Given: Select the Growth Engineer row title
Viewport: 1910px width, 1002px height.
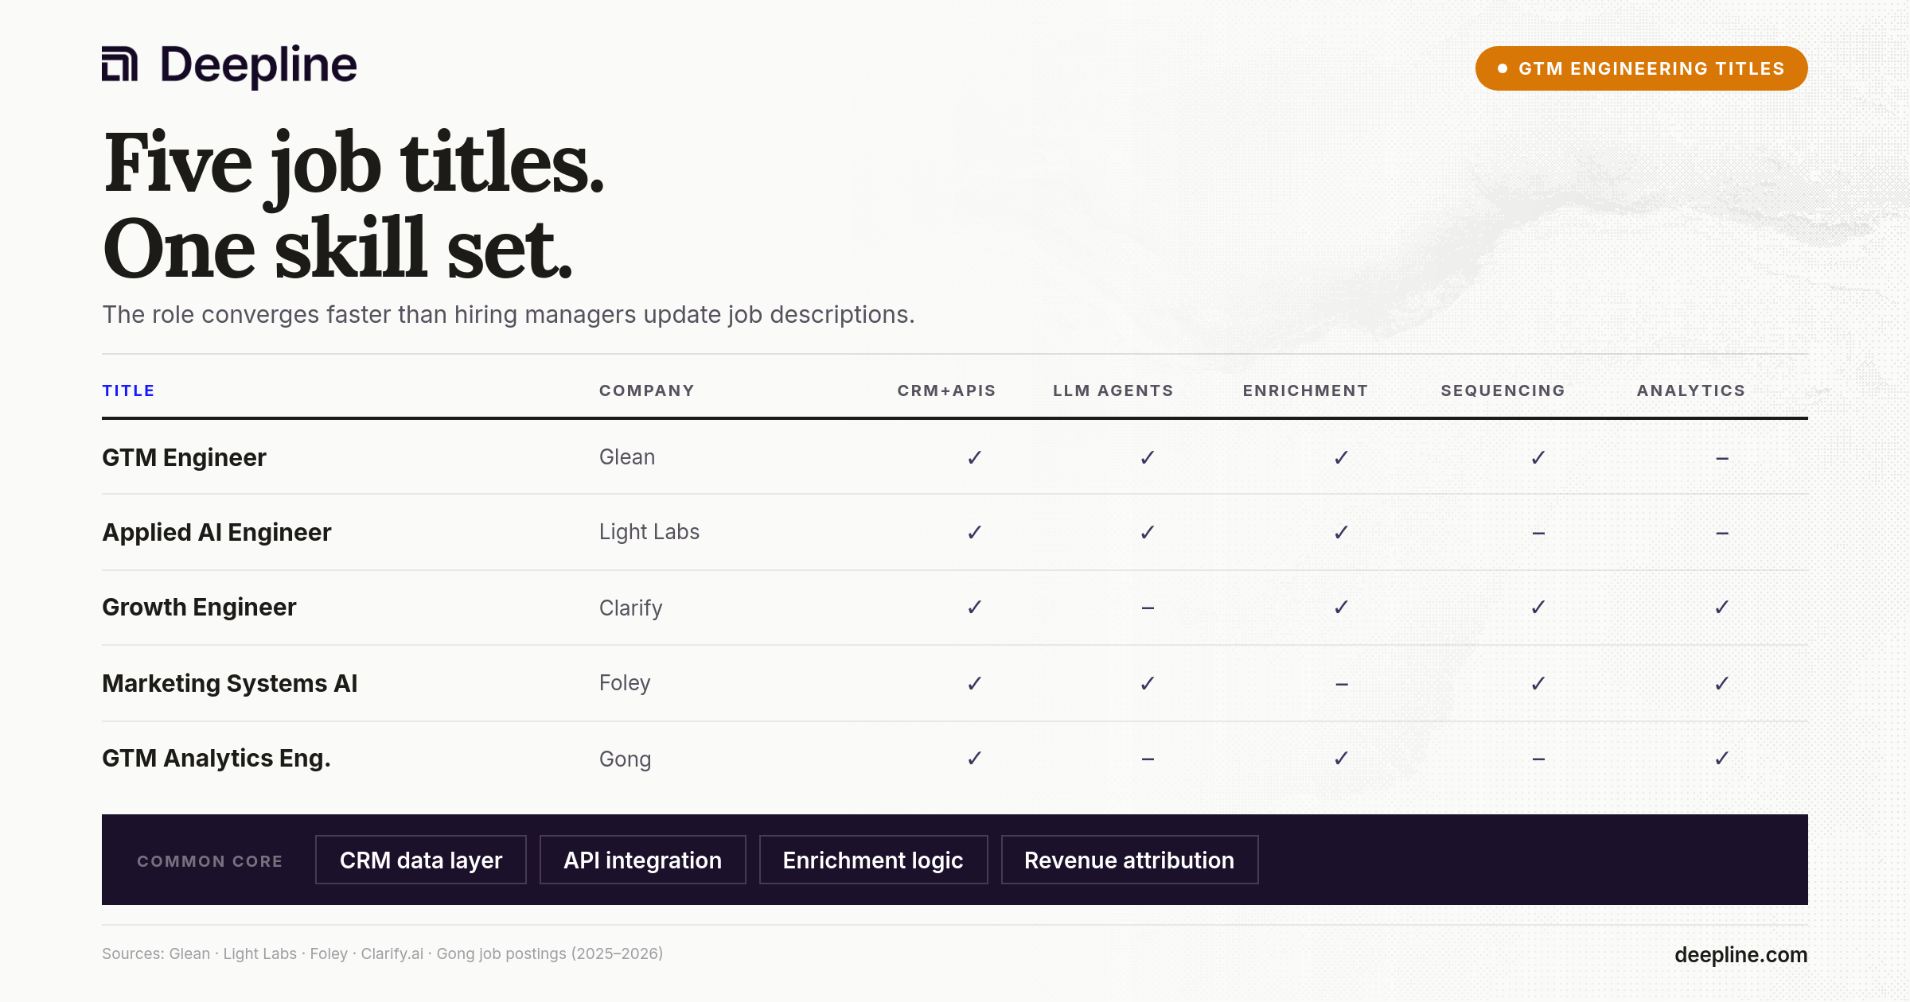Looking at the screenshot, I should coord(199,608).
